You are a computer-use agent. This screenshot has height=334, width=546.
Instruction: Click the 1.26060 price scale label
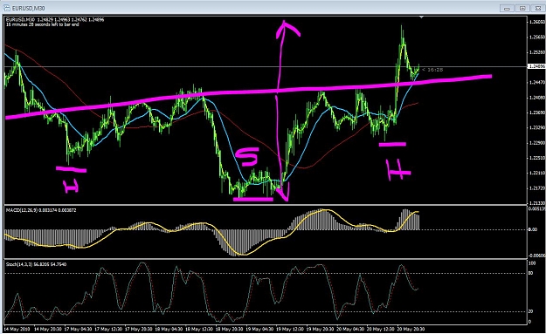coord(536,22)
